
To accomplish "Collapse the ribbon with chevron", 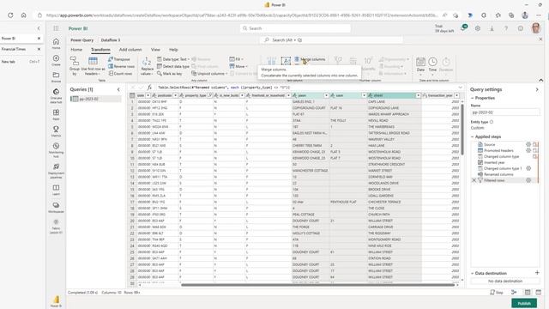I will 541,80.
